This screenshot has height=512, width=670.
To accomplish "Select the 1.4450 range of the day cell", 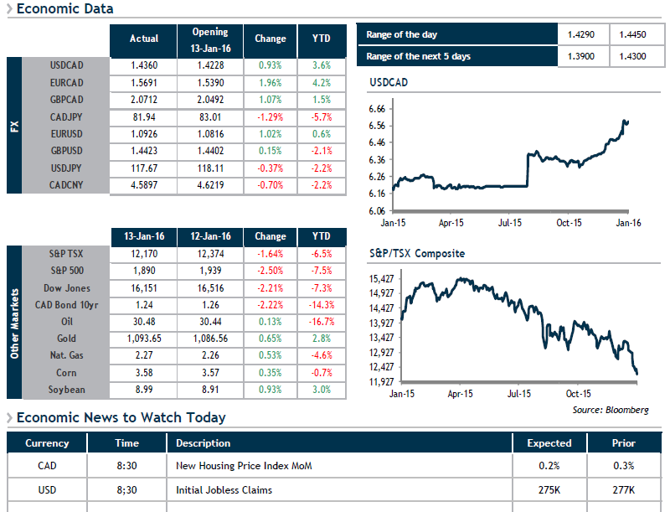I will (632, 34).
